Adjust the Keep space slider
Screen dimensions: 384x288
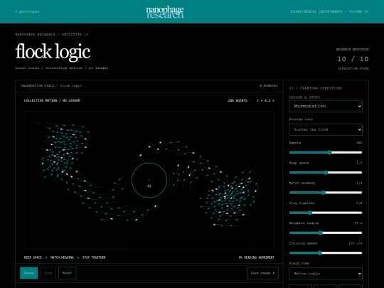click(x=326, y=172)
